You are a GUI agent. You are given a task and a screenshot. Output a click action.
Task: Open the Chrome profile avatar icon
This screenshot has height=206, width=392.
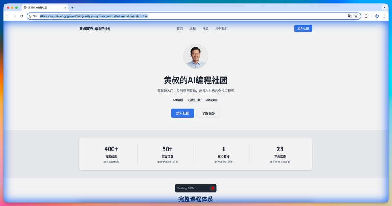tap(377, 16)
